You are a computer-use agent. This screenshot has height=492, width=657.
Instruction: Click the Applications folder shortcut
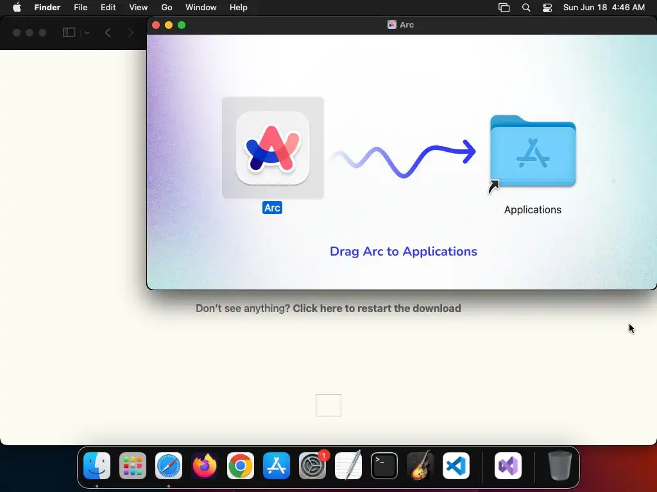pyautogui.click(x=533, y=151)
